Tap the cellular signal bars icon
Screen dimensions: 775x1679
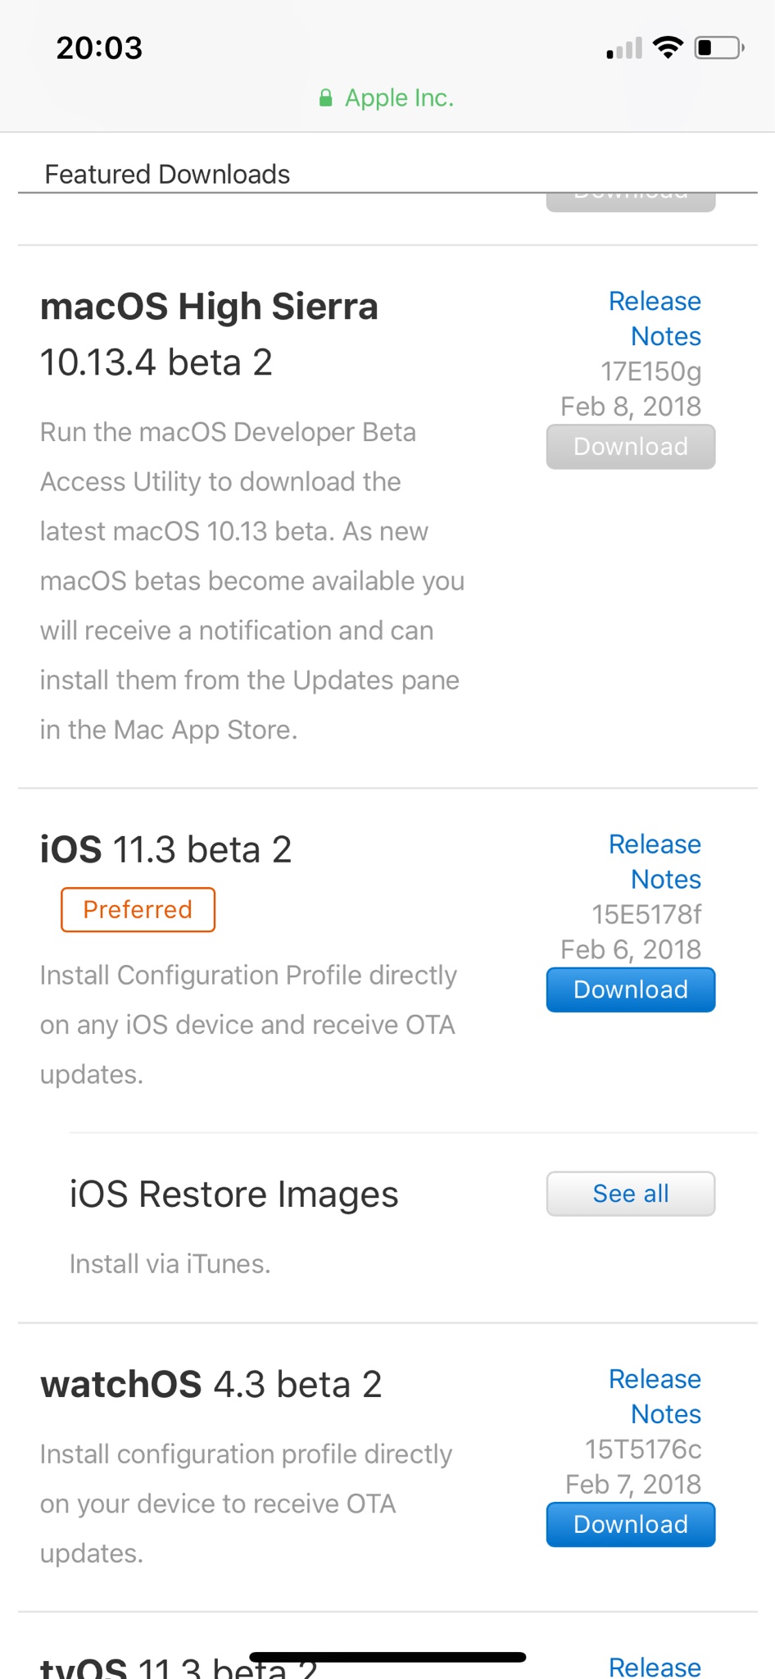coord(624,48)
